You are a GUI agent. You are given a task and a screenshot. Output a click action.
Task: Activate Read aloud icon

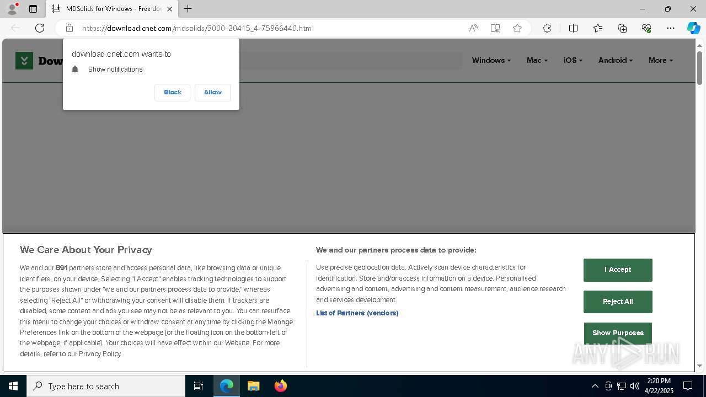[x=473, y=28]
